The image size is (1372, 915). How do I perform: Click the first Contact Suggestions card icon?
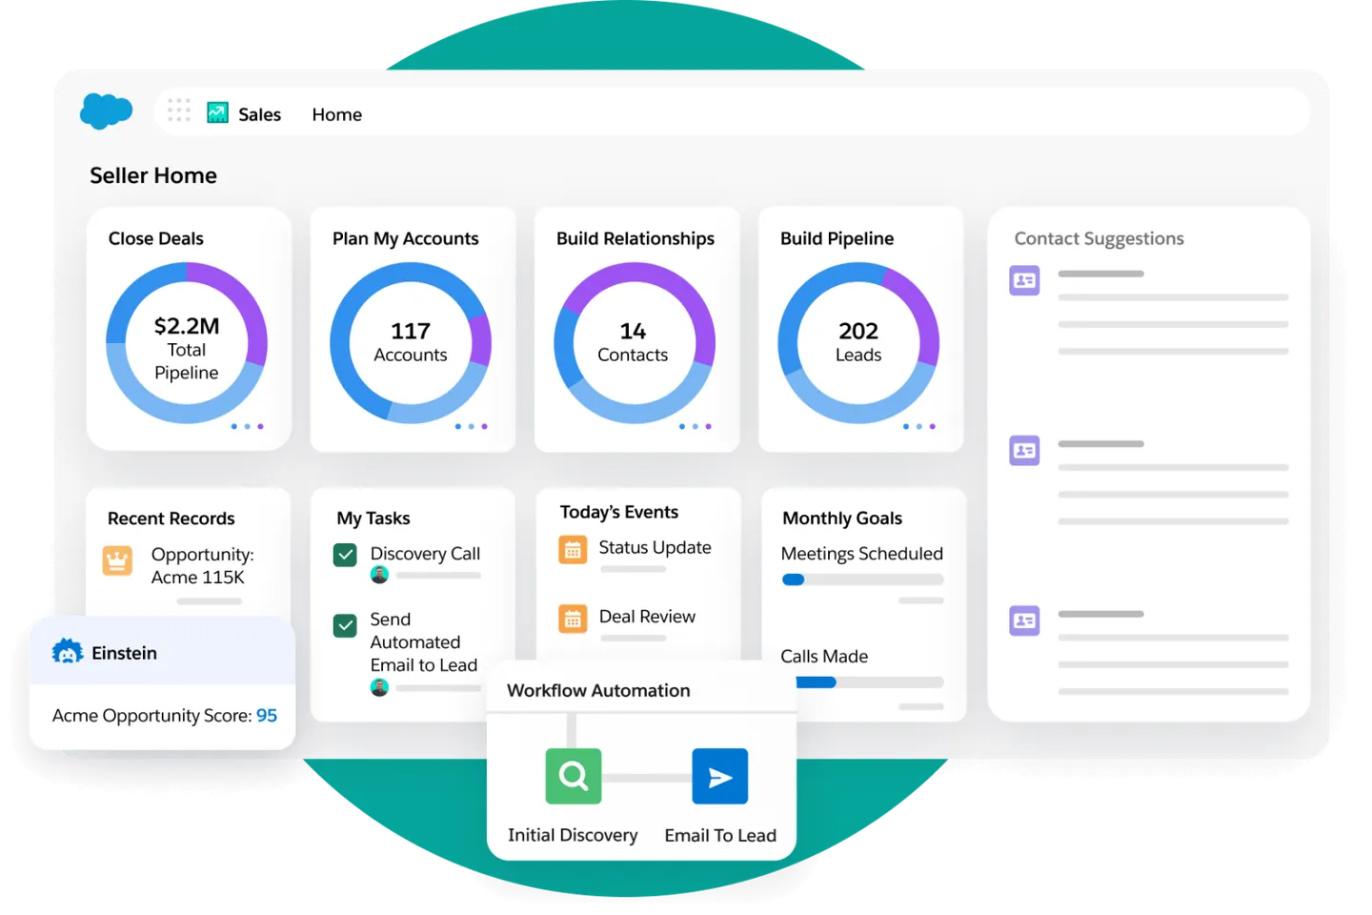tap(1025, 280)
